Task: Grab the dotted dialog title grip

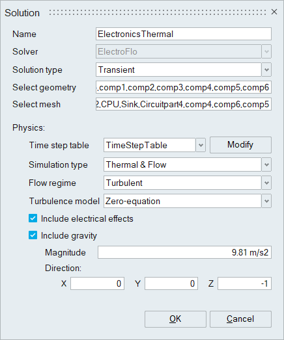Action: tap(158, 12)
